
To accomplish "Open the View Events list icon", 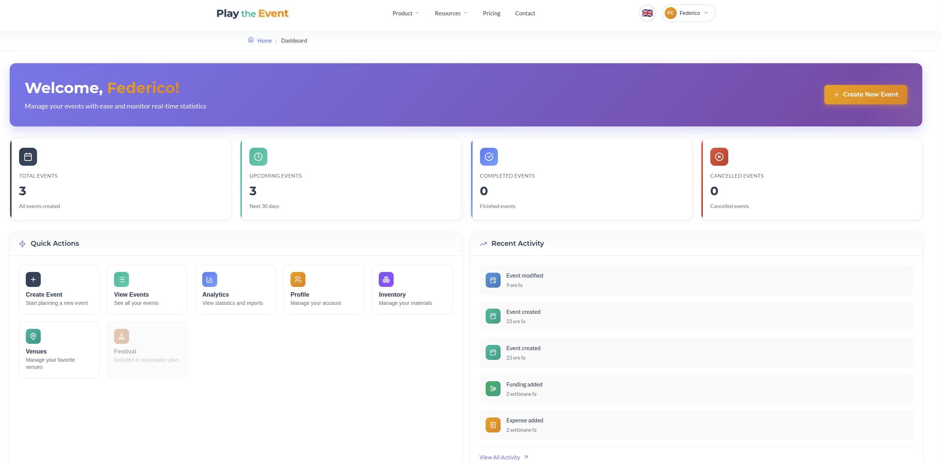I will point(122,279).
